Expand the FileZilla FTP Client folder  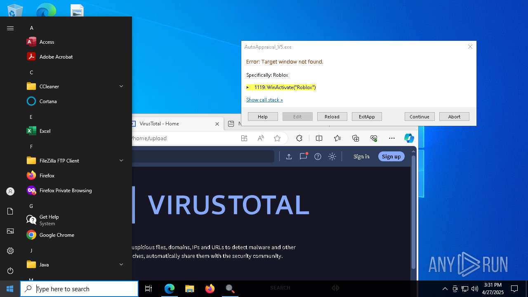coord(121,160)
